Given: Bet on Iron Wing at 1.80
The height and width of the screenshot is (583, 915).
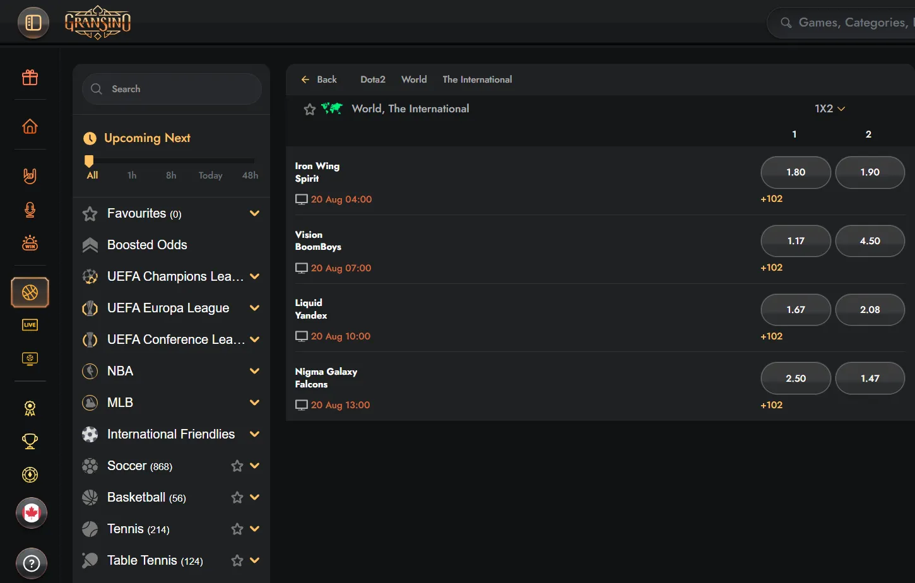Looking at the screenshot, I should pyautogui.click(x=796, y=172).
